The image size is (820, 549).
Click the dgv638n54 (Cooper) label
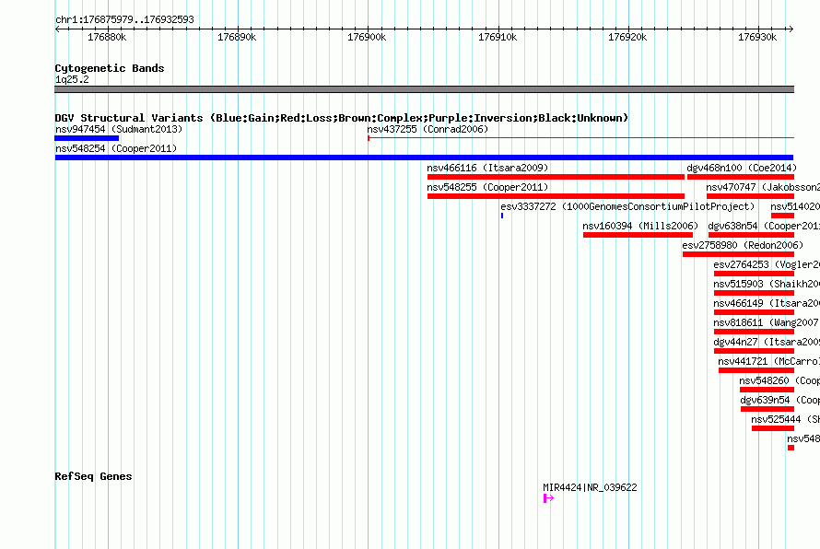coord(764,226)
